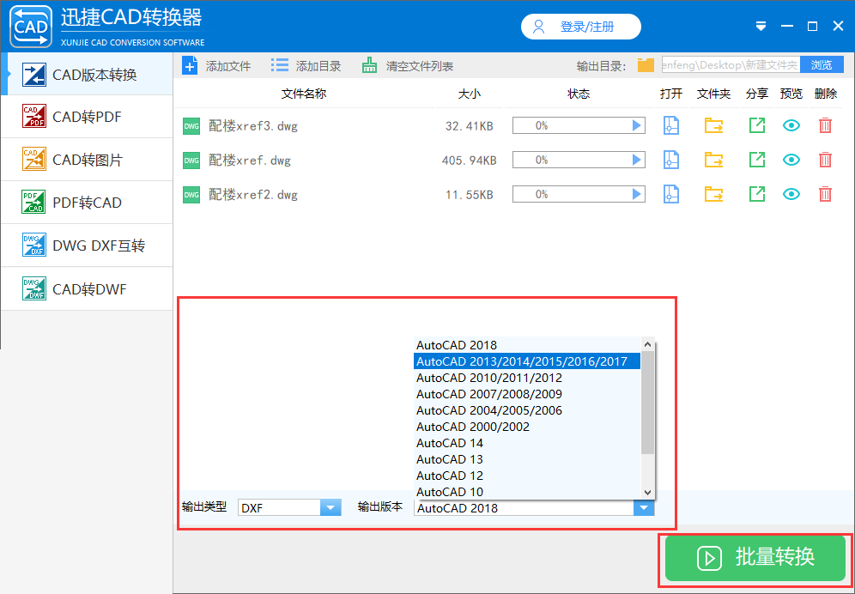Click the 迅捷CAD转换器 app logo

coord(31,27)
